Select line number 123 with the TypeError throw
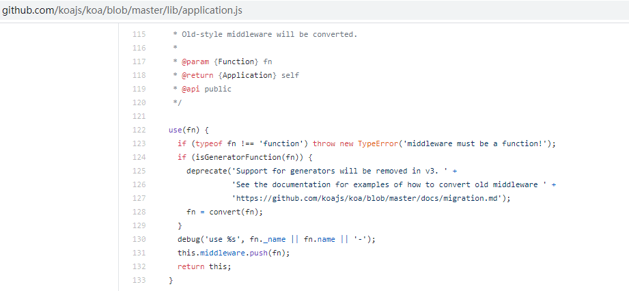The width and height of the screenshot is (629, 291). pyautogui.click(x=139, y=143)
